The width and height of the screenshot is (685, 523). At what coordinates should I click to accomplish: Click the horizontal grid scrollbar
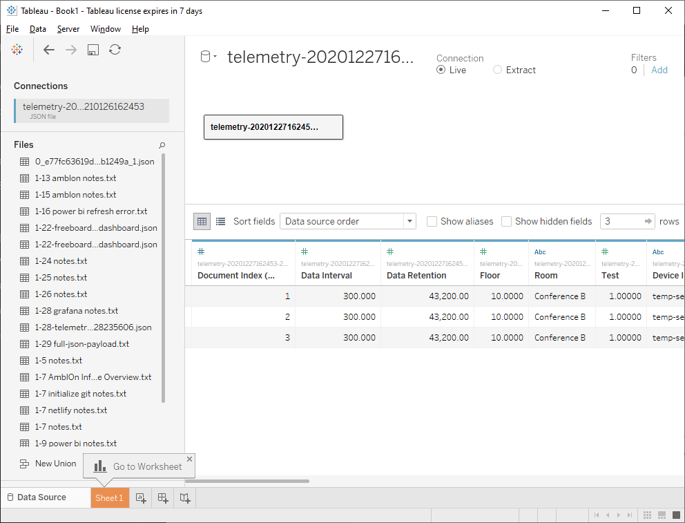[x=247, y=481]
